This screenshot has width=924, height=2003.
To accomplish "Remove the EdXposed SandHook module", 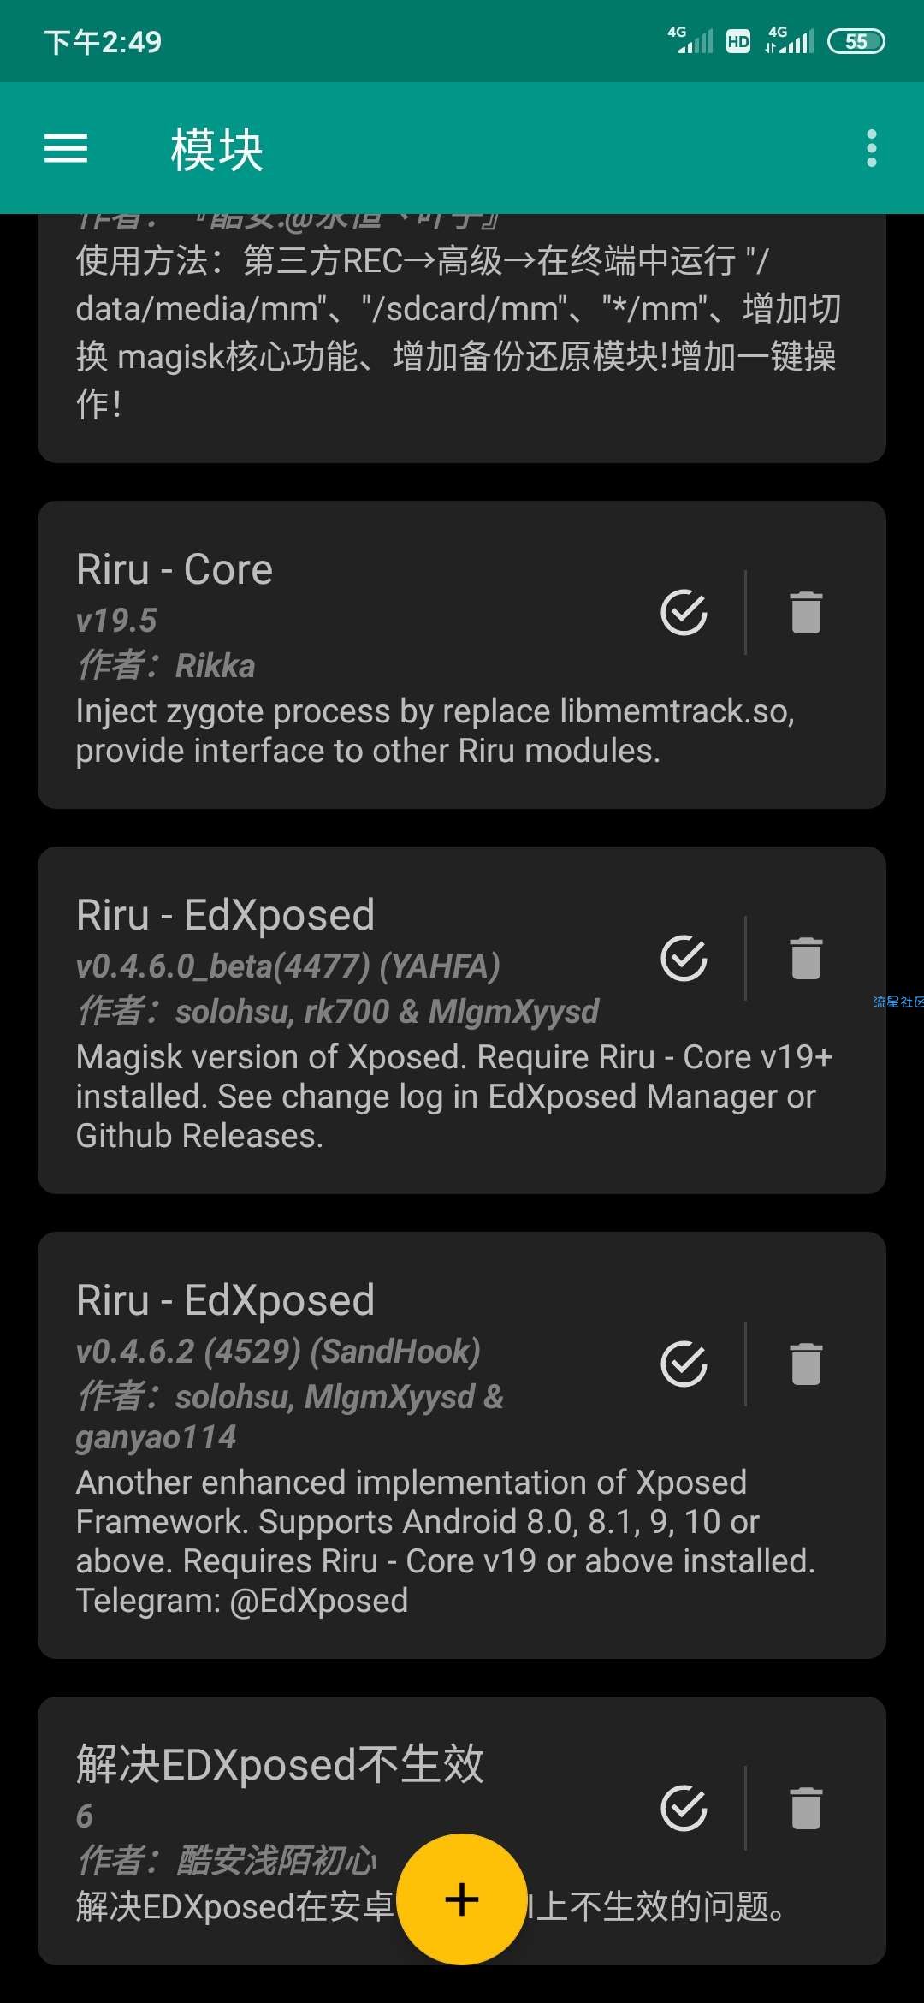I will point(806,1364).
